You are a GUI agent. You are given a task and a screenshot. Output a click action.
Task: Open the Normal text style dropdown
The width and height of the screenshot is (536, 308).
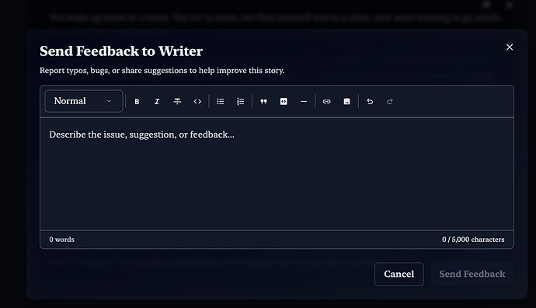[84, 101]
